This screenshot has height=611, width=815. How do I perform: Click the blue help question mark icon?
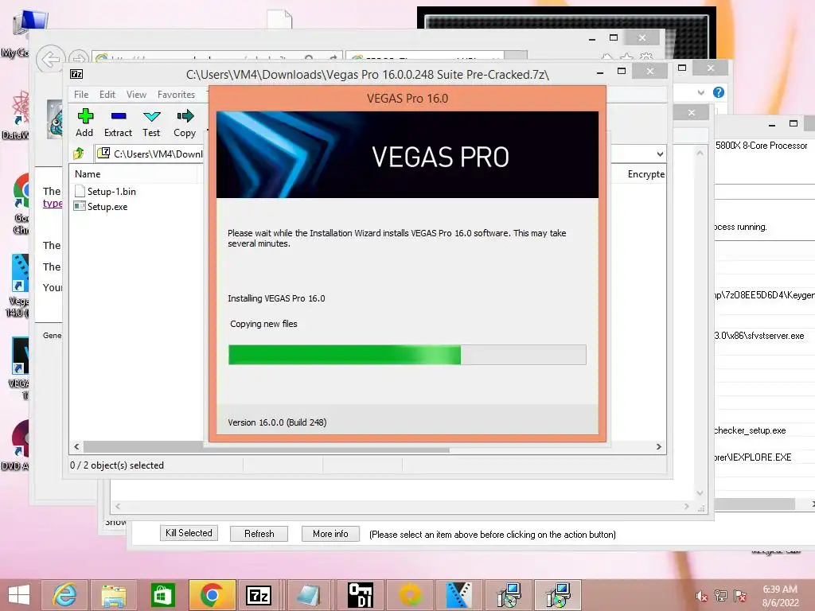pos(719,92)
